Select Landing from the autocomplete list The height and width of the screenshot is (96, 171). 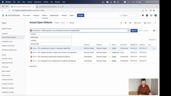click(x=50, y=40)
